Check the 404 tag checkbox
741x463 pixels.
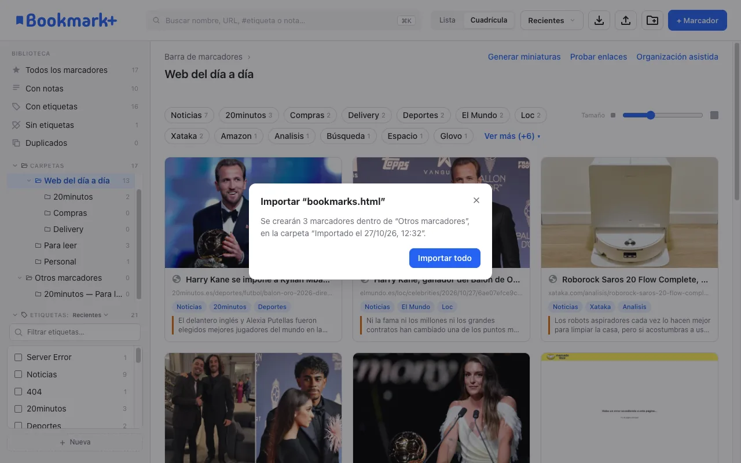point(18,392)
